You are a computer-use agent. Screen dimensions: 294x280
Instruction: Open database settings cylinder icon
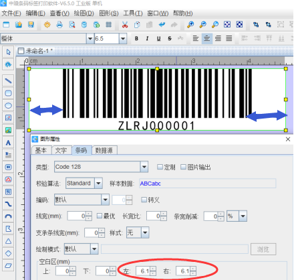click(x=84, y=25)
